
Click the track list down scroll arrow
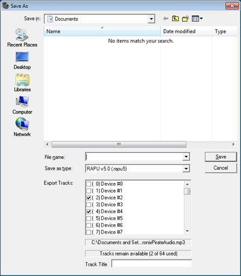pyautogui.click(x=187, y=231)
